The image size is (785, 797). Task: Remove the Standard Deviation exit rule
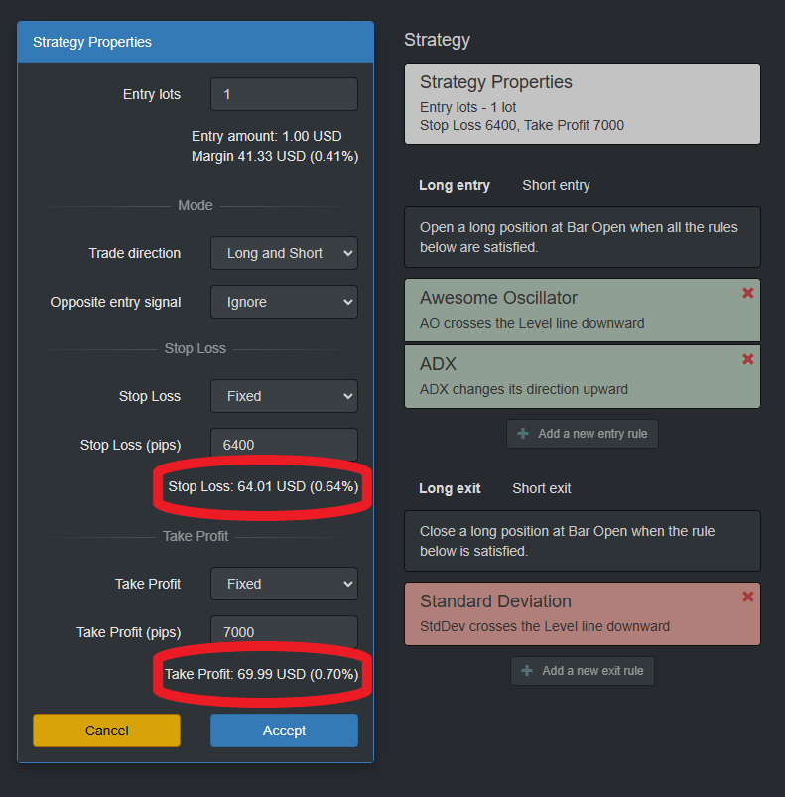(x=747, y=597)
